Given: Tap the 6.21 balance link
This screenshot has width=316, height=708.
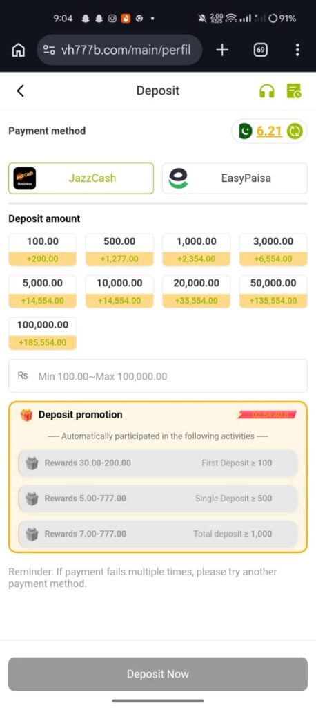Looking at the screenshot, I should 269,131.
